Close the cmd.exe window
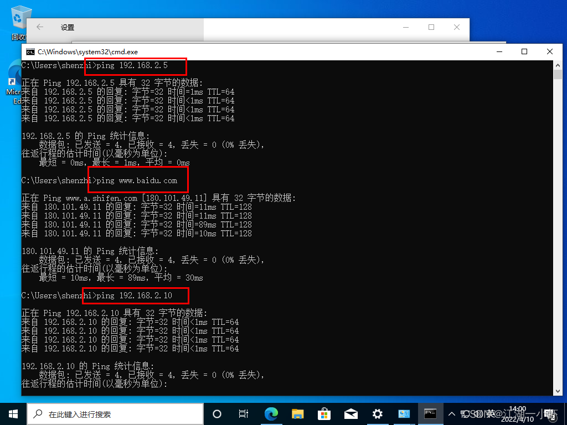 click(x=550, y=51)
